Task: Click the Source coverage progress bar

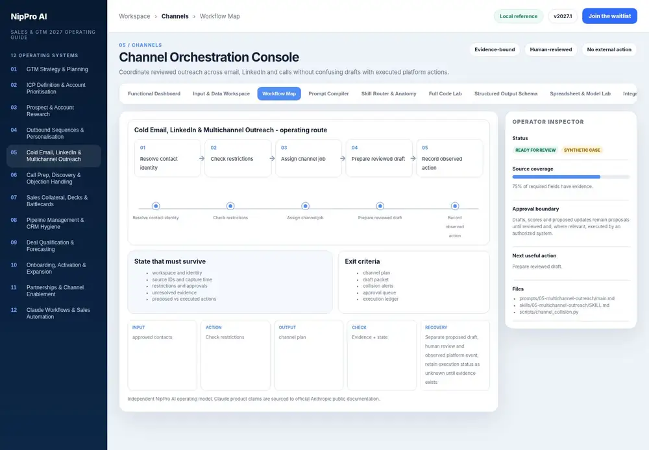Action: coord(570,177)
